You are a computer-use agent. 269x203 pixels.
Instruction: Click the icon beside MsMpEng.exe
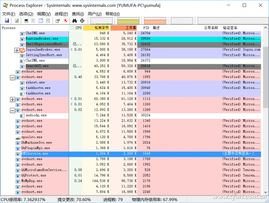coord(18,181)
